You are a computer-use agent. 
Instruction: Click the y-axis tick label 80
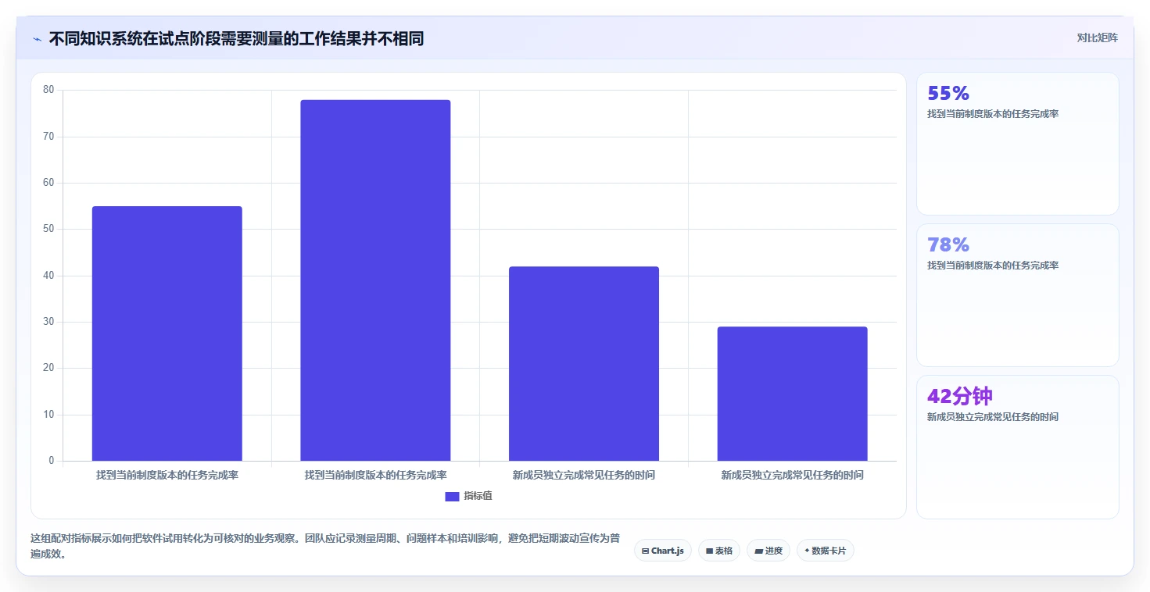click(49, 90)
